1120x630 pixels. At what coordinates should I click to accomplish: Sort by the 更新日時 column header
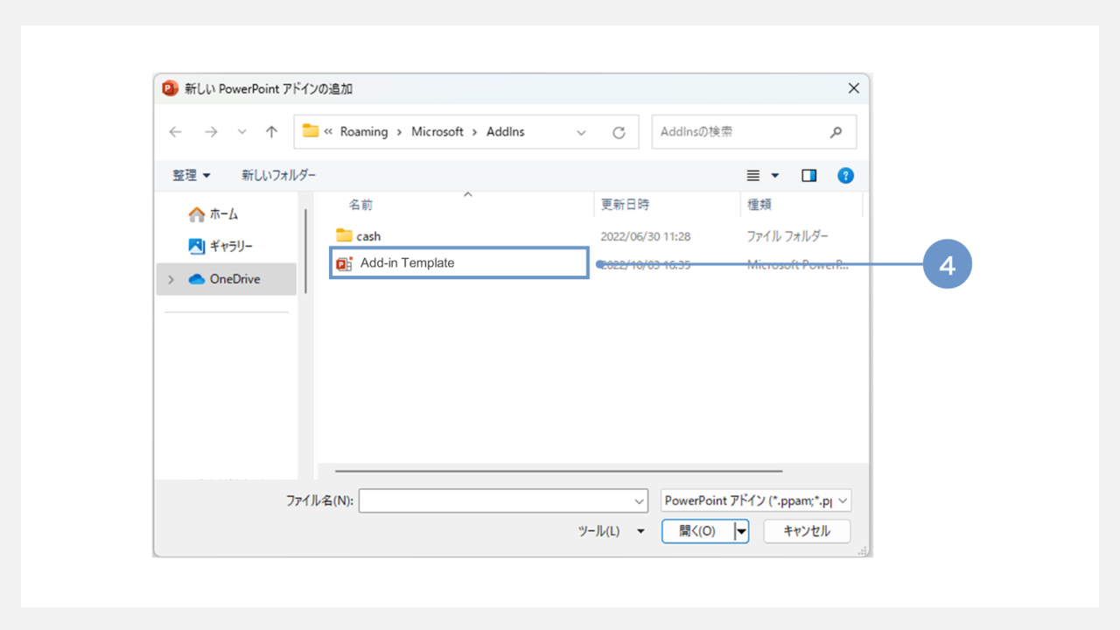click(625, 205)
